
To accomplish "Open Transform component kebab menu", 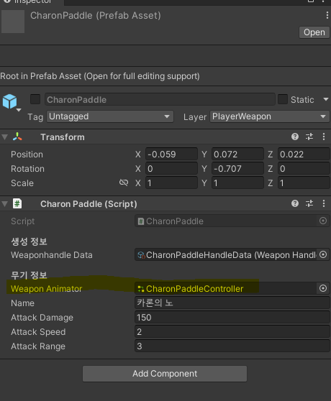I will (324, 137).
